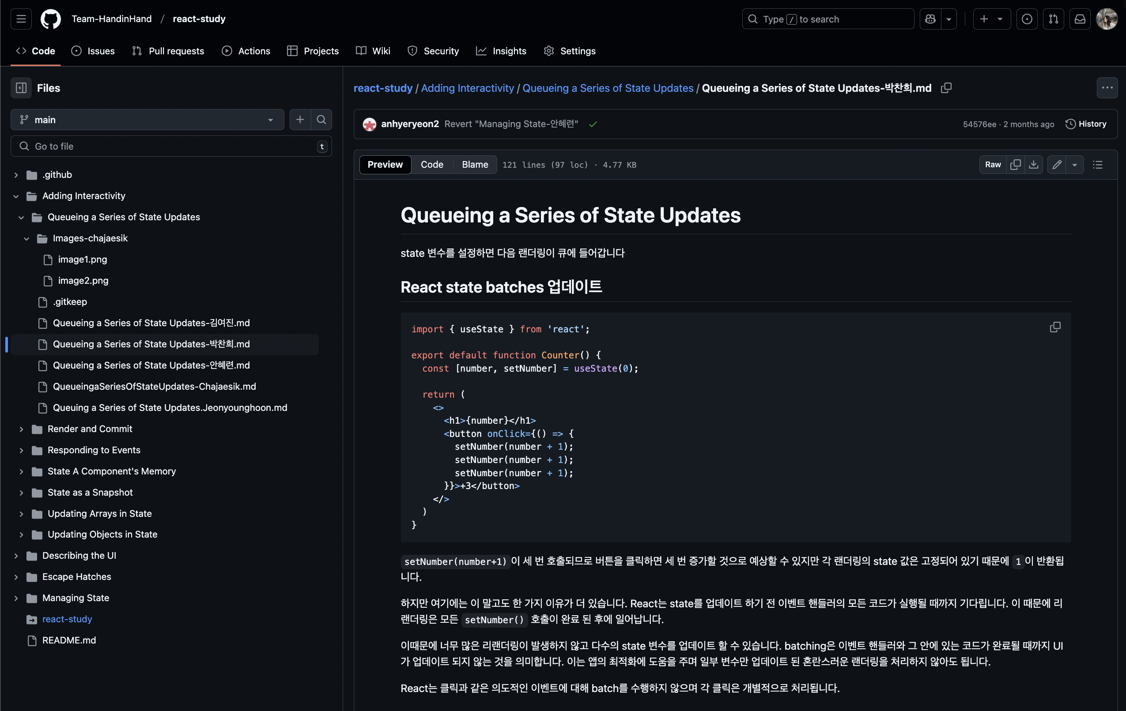Viewport: 1126px width, 711px height.
Task: Click the copy path icon
Action: coord(946,88)
